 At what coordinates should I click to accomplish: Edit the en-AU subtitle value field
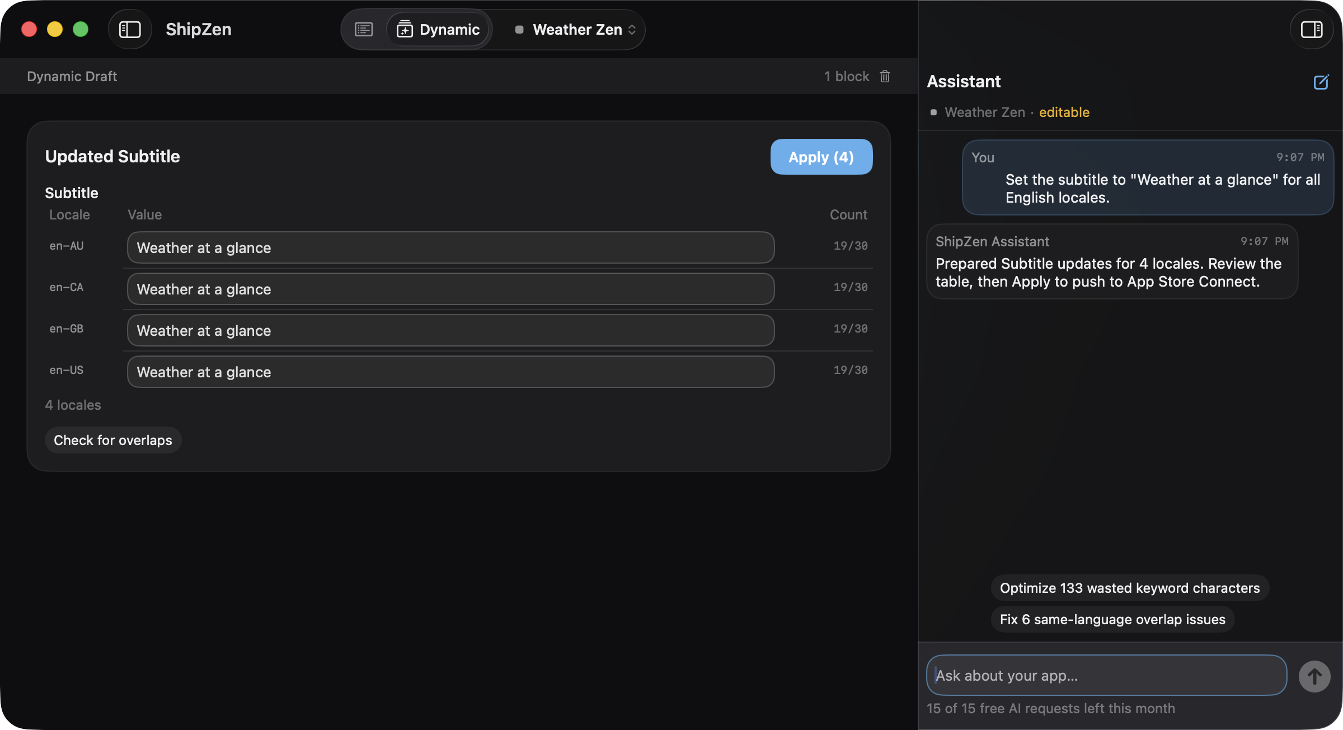450,247
